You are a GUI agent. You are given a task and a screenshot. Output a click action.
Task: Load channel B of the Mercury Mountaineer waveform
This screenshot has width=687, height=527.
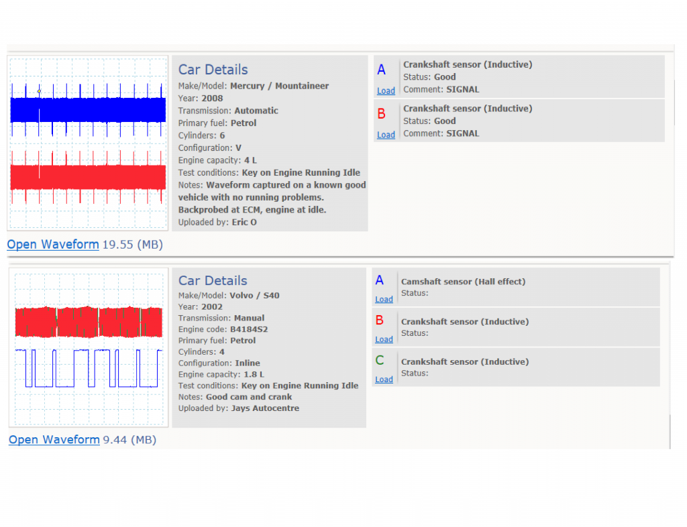386,135
